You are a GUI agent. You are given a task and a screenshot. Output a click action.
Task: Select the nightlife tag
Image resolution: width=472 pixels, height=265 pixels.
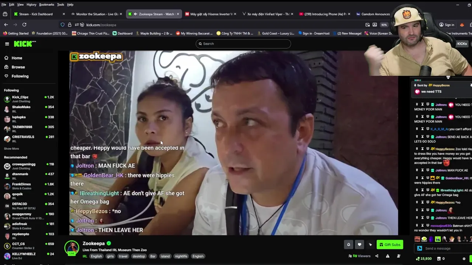(181, 257)
